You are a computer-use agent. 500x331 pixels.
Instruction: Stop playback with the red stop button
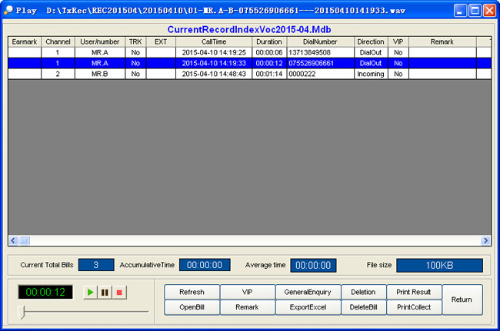[119, 293]
